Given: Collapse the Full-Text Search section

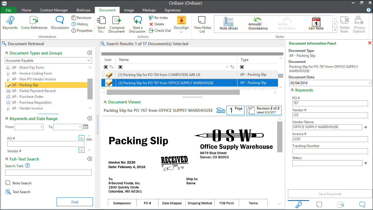Looking at the screenshot, I should [x=6, y=159].
